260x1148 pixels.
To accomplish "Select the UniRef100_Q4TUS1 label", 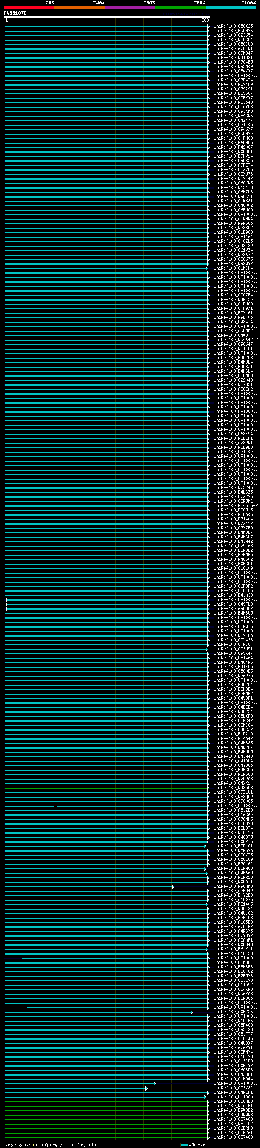I will pos(233,57).
